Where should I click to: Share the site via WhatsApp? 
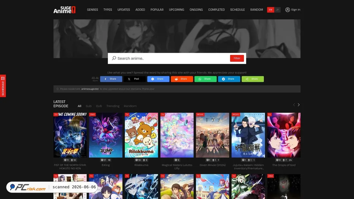pos(205,79)
